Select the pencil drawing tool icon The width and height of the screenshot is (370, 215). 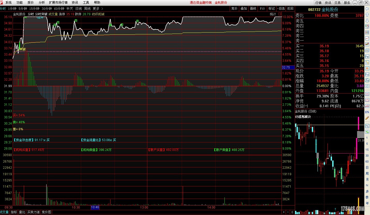pos(367,118)
